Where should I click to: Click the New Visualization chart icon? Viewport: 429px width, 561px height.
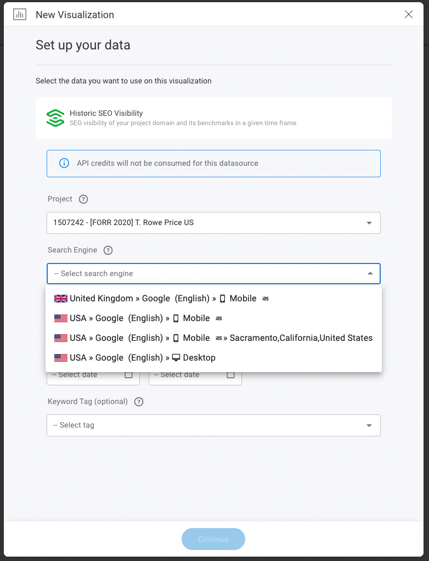pos(20,14)
